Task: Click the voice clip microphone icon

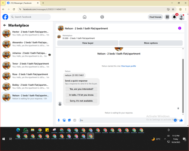Action: click(59, 120)
